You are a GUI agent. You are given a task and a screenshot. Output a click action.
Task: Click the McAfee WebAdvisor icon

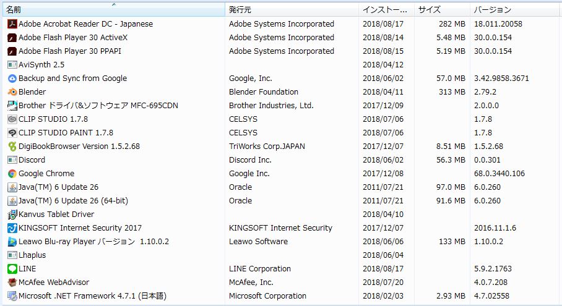[x=12, y=283]
